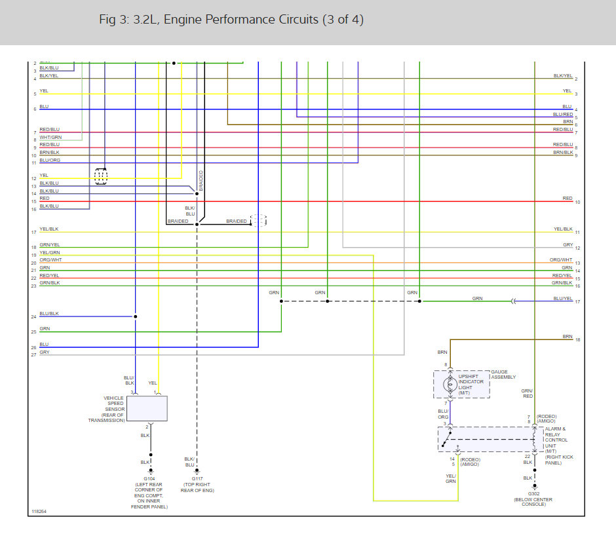Click the BRN label at right pin 18

568,336
